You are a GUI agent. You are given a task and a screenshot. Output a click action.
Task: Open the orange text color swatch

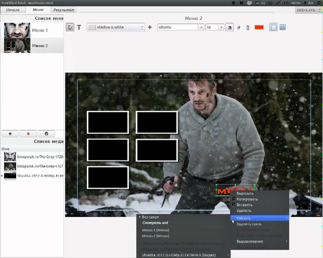259,27
